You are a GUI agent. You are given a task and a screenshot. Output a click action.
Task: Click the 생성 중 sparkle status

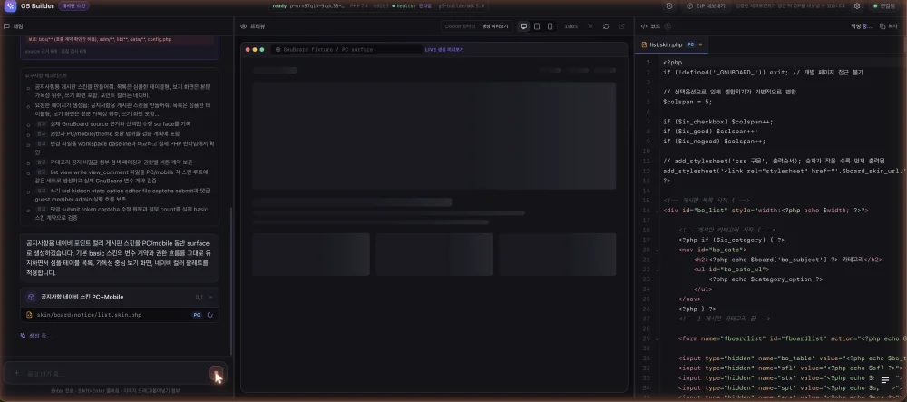click(36, 336)
